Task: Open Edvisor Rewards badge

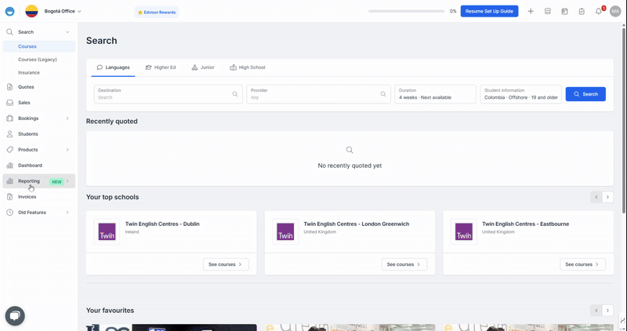Action: coord(157,13)
